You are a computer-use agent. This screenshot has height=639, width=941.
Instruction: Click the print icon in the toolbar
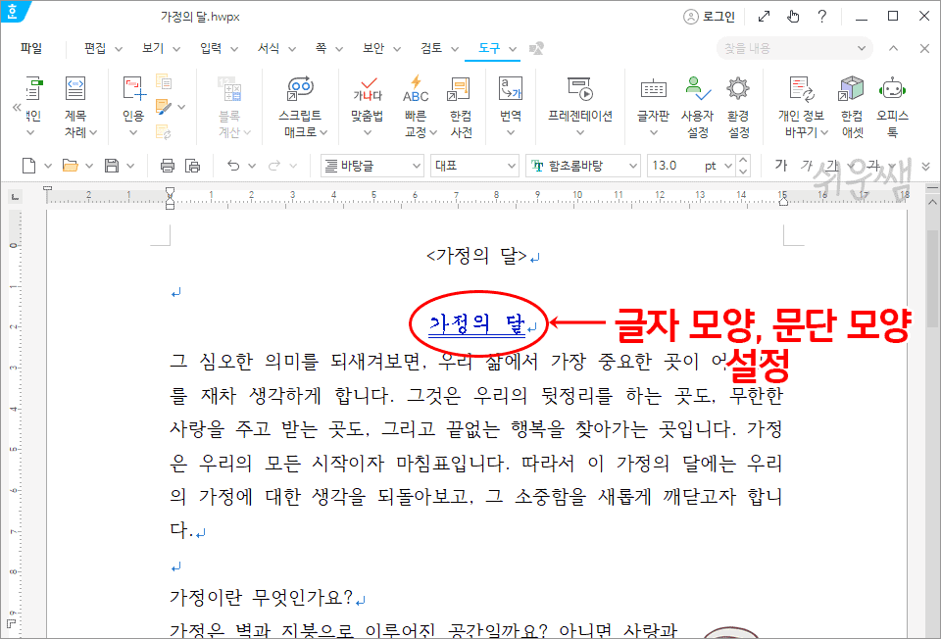point(166,165)
